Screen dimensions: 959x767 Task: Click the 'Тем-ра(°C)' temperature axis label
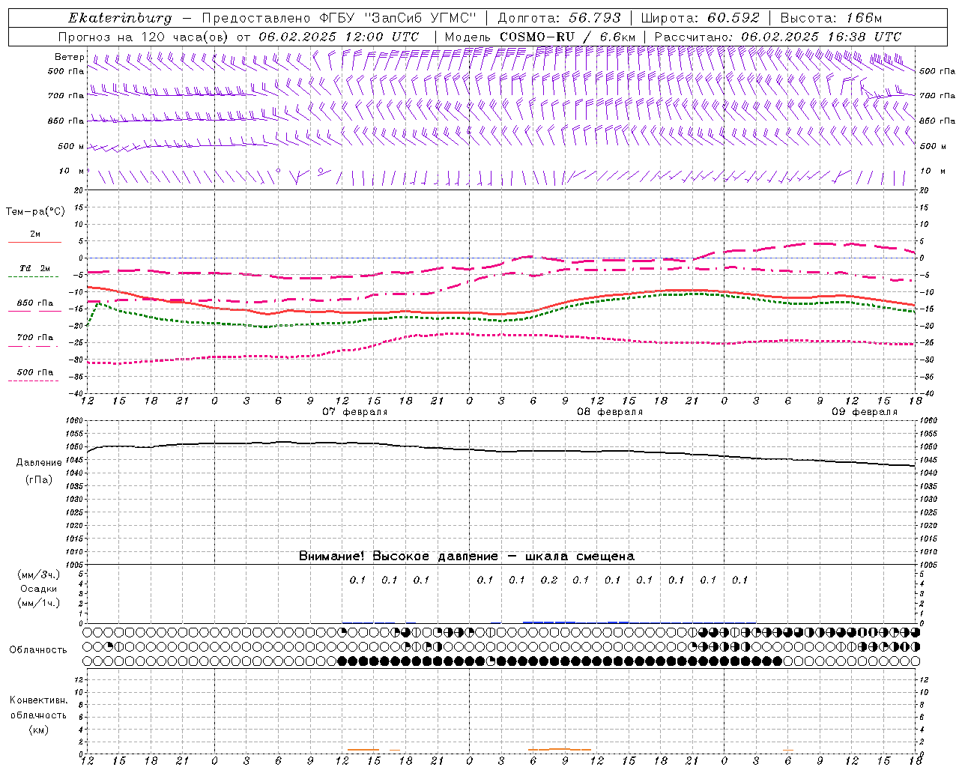35,212
